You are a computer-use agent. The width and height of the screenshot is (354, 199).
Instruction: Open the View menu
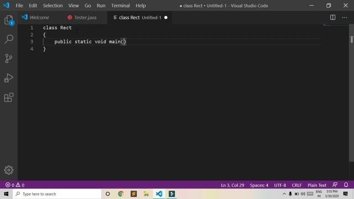tap(74, 6)
